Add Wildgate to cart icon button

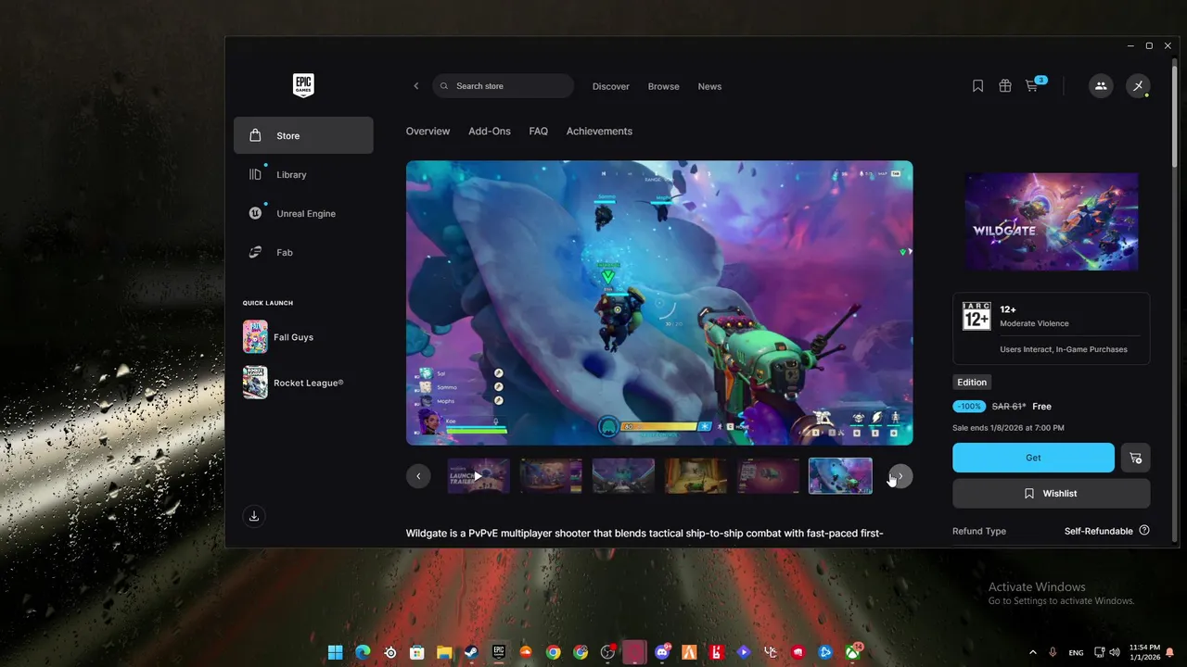point(1136,458)
